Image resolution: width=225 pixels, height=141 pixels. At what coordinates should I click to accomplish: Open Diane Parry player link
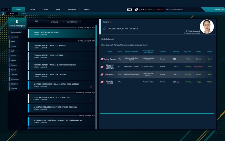click(x=110, y=74)
